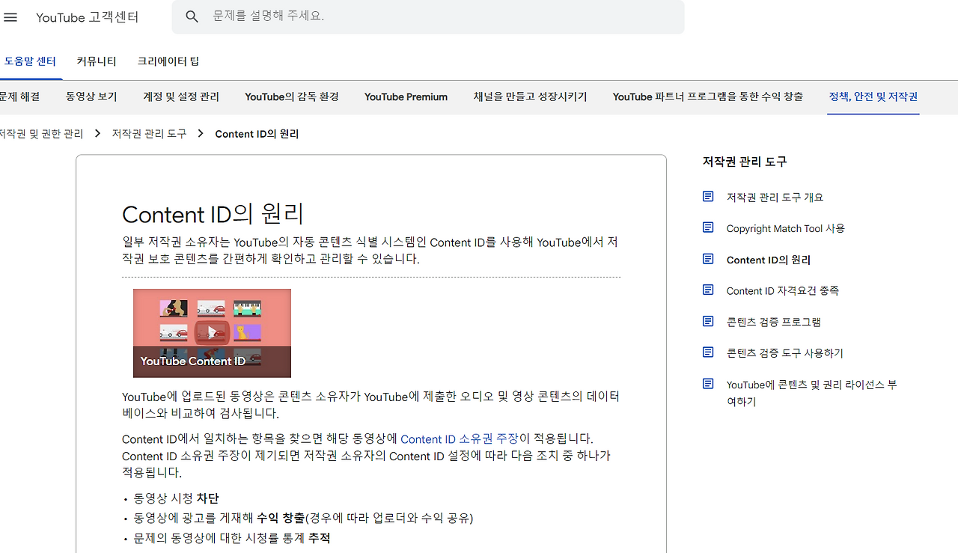Click the article icon beside Copyright Match Tool 사용
Screen dimensions: 958x553
click(708, 227)
